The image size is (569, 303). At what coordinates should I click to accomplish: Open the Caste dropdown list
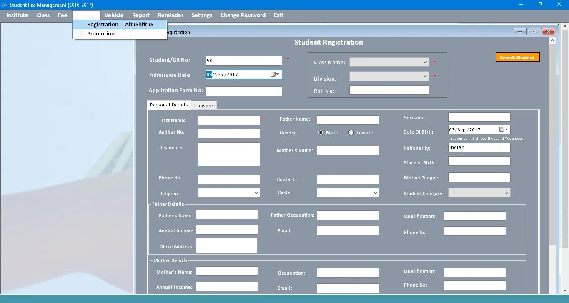pyautogui.click(x=375, y=193)
